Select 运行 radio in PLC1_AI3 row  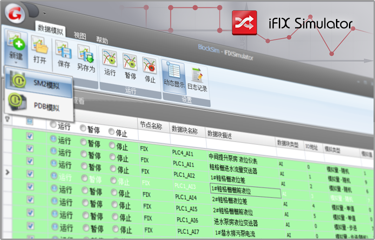click(54, 176)
